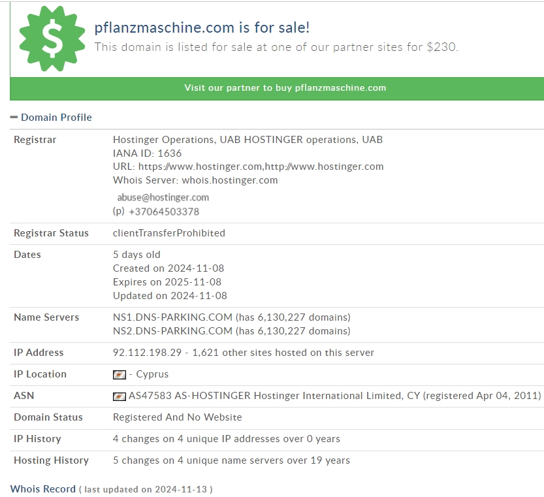Click the pflanzmaschine.com is for sale! headline
544x497 pixels.
click(x=202, y=28)
